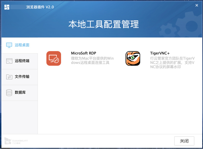Open the 文件传输 tab
The height and width of the screenshot is (149, 203).
(x=20, y=77)
